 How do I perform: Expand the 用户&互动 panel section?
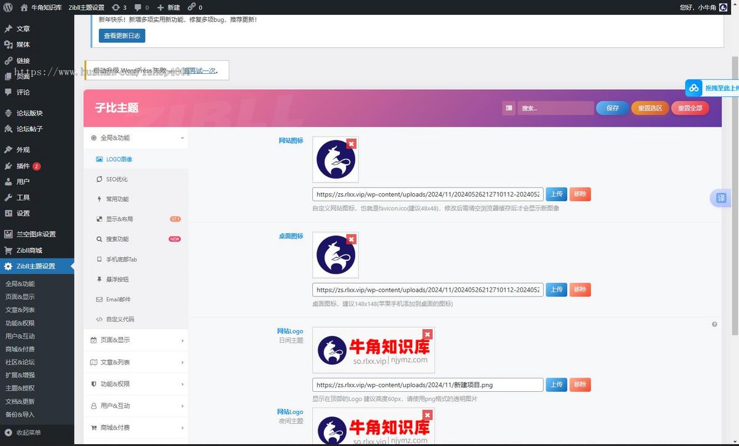(136, 406)
